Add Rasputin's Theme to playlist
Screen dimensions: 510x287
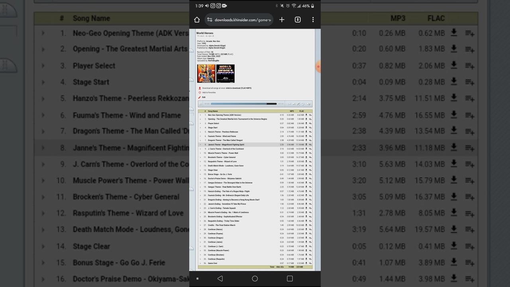[x=310, y=161]
